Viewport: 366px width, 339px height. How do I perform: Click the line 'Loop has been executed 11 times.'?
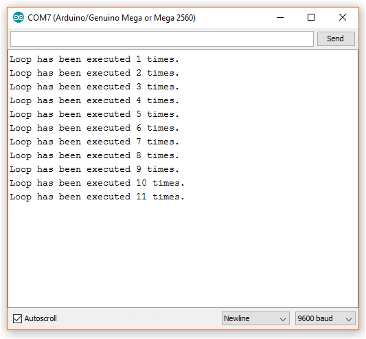click(x=97, y=197)
